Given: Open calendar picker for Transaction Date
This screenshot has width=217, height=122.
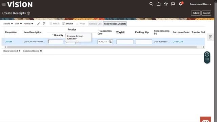Looking at the screenshot, I should (110, 42).
